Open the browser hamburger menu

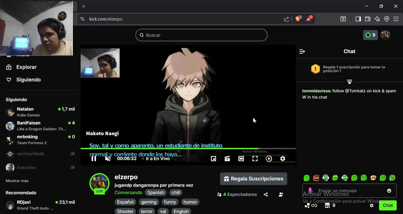click(x=396, y=19)
